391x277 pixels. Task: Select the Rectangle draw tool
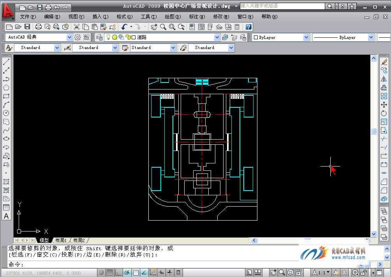pos(6,96)
